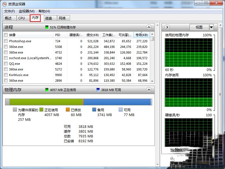Check the checkbox next to Photoshop.exe

click(6, 41)
